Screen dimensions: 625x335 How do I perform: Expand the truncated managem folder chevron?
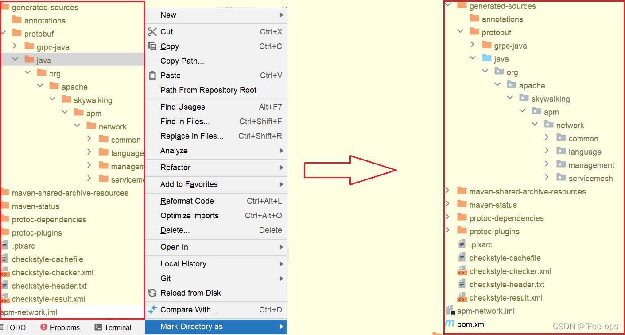[89, 165]
